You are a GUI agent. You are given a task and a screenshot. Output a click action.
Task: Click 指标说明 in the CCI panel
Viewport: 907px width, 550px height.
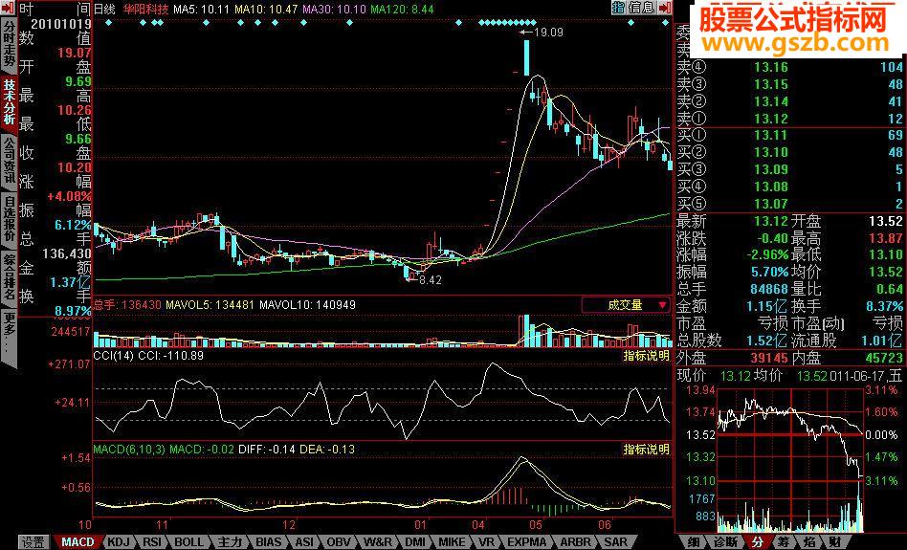point(646,356)
